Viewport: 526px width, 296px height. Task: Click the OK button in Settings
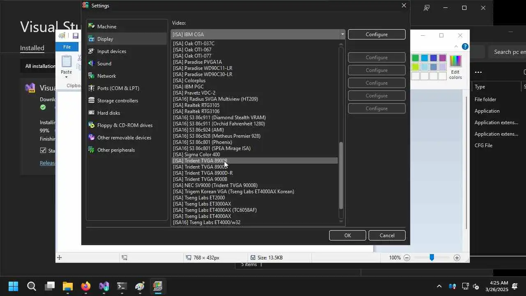coord(348,236)
